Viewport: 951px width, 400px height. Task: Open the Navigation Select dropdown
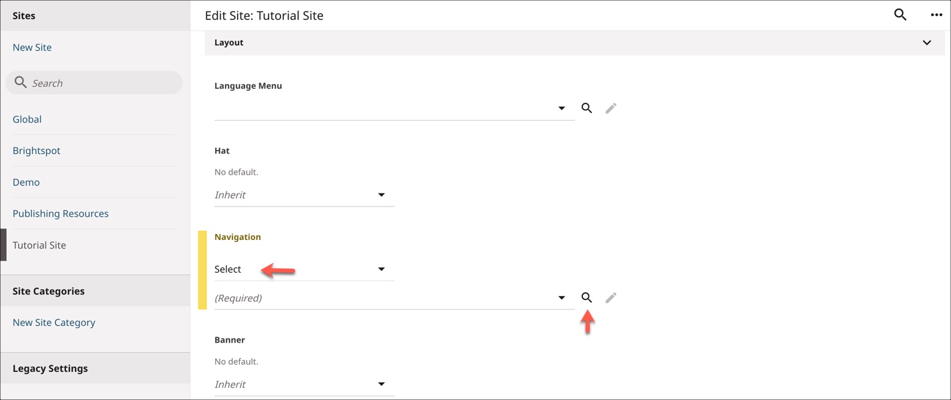click(304, 269)
